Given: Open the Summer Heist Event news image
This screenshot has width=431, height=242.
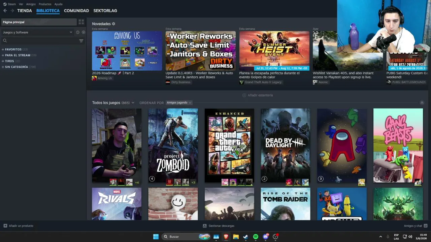Looking at the screenshot, I should coord(274,51).
